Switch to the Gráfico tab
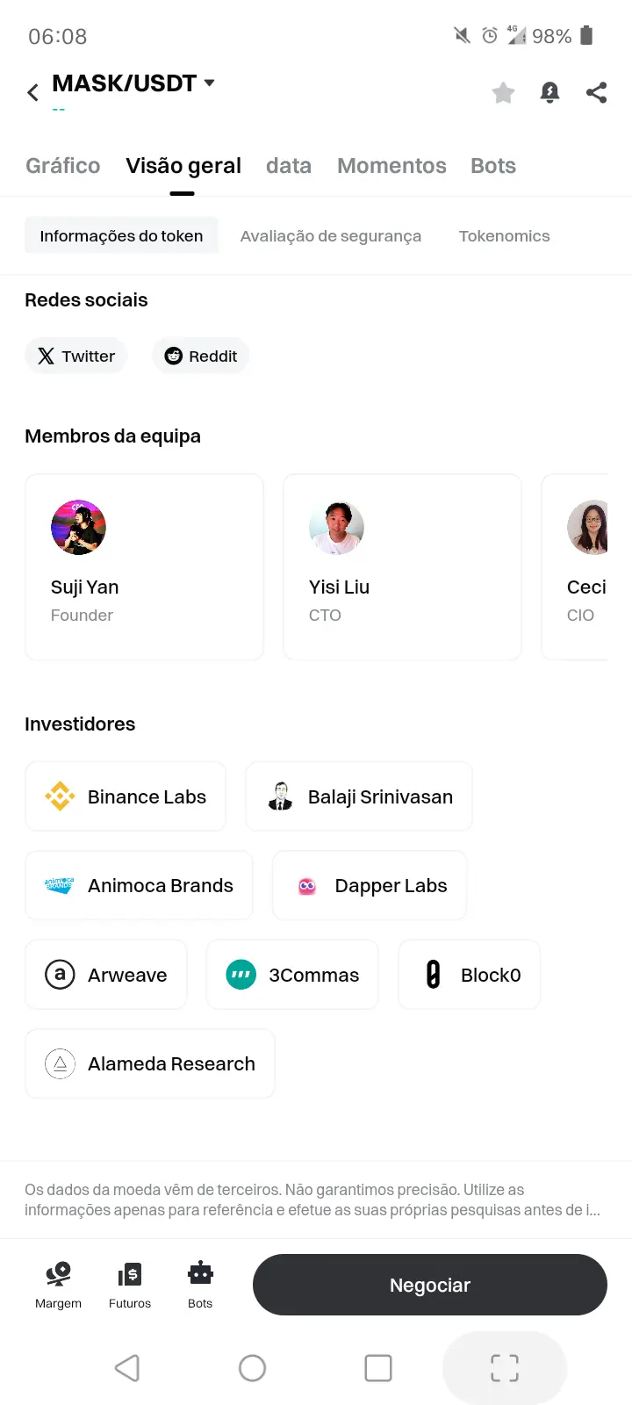632x1405 pixels. point(63,166)
